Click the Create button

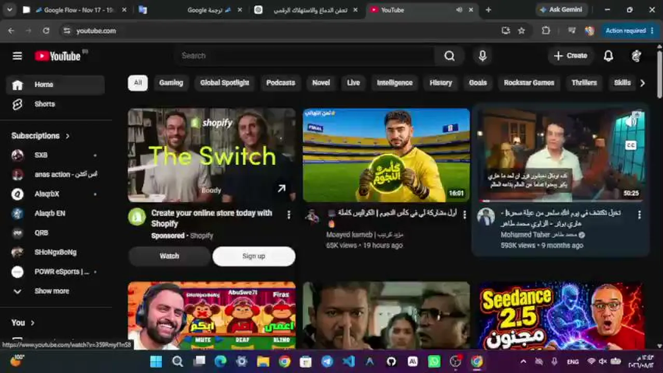point(570,56)
